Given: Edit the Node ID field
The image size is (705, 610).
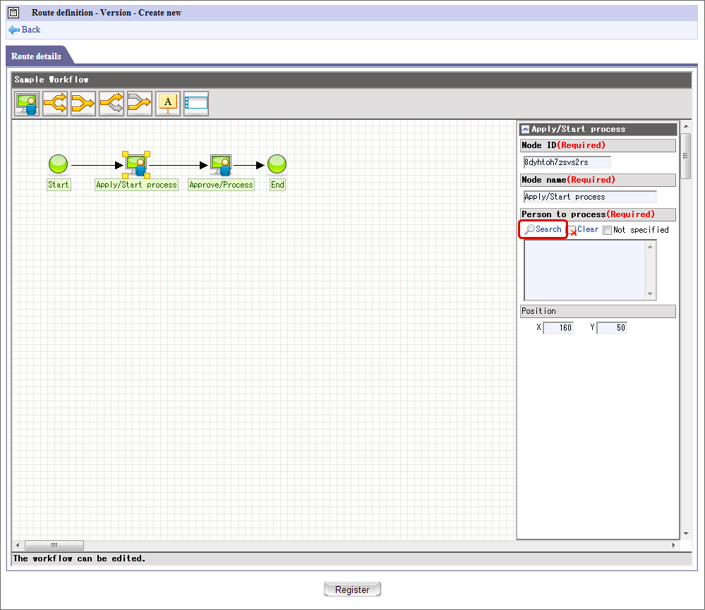Looking at the screenshot, I should coord(567,162).
